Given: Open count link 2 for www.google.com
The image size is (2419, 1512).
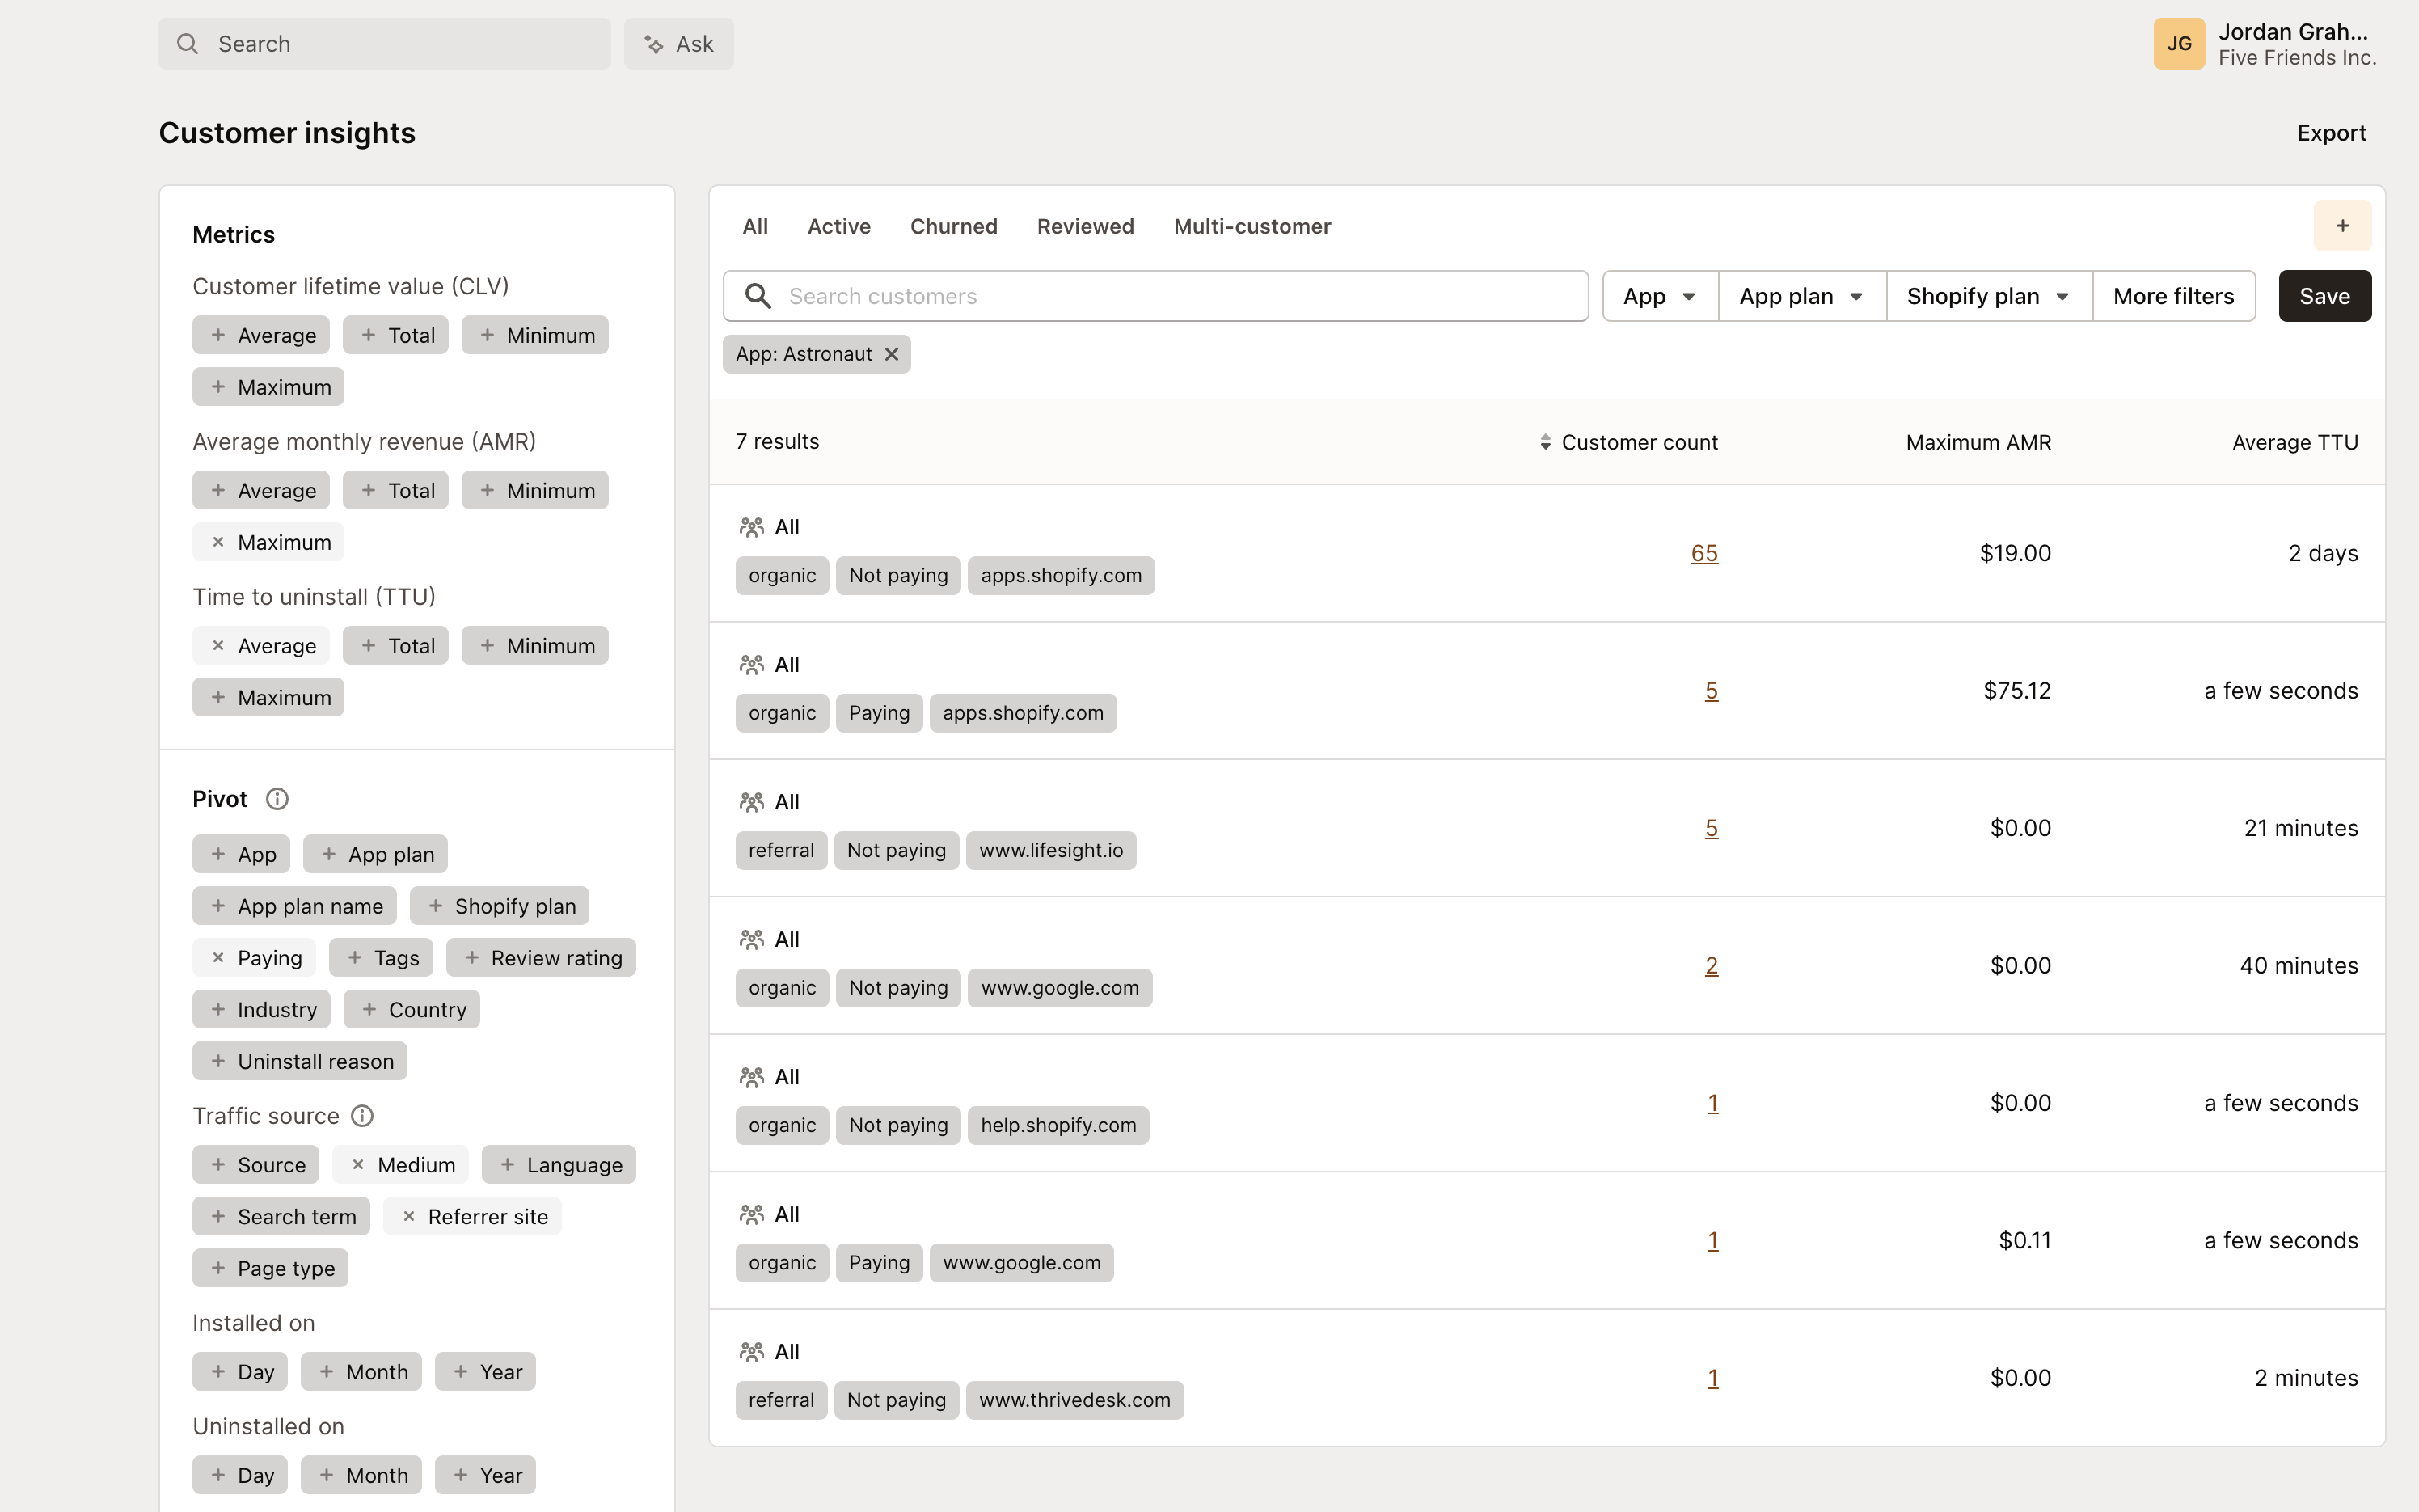Looking at the screenshot, I should (x=1712, y=966).
